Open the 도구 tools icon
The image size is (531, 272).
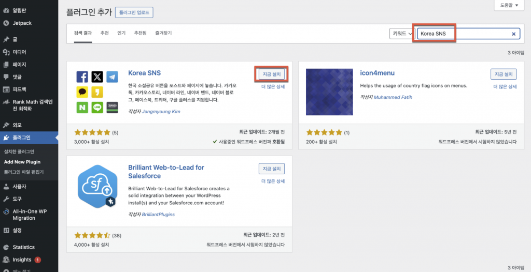tap(6, 199)
